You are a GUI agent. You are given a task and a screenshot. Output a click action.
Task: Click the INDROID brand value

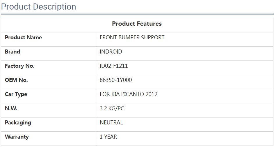(111, 52)
